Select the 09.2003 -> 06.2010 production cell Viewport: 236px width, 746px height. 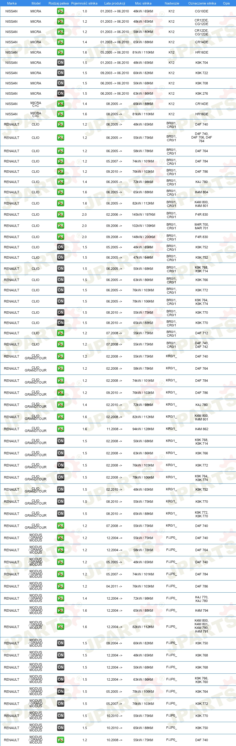[x=114, y=73]
